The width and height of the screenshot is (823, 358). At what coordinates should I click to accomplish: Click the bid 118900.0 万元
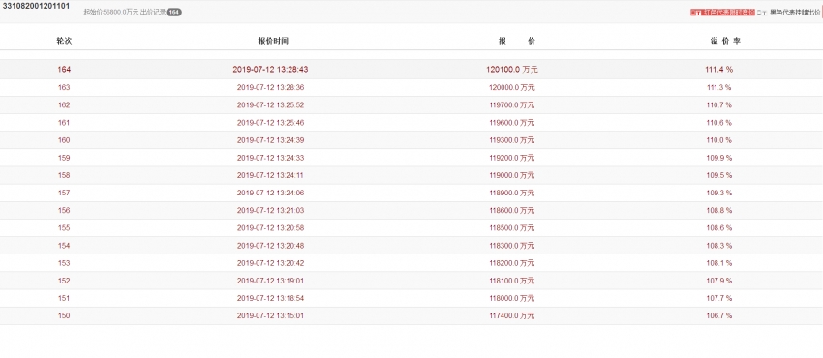pyautogui.click(x=511, y=193)
